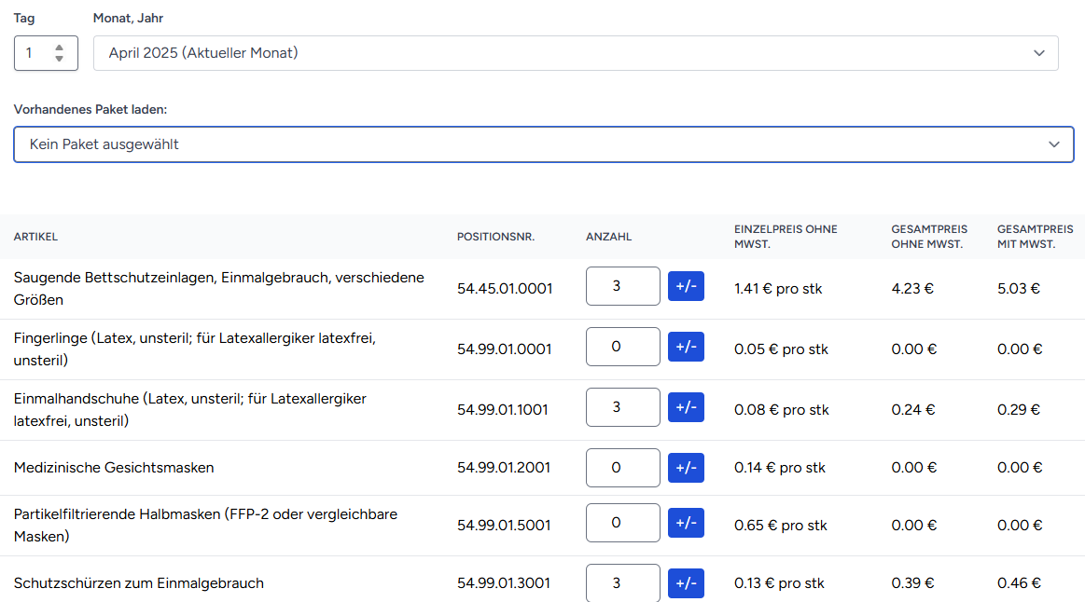Click the POSITIONSNR. column header
1085x602 pixels.
pos(495,237)
